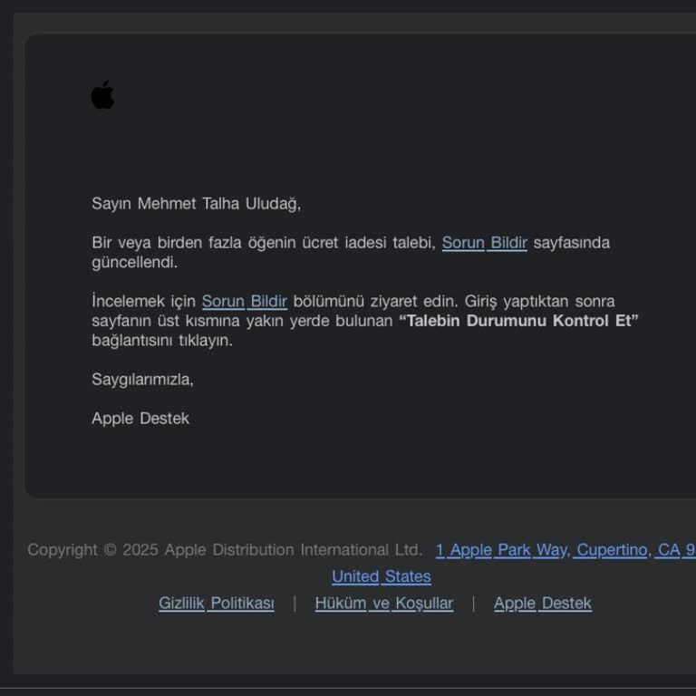Click the Copyright © 2025 Apple Distribution text
The width and height of the screenshot is (696, 696).
point(225,550)
